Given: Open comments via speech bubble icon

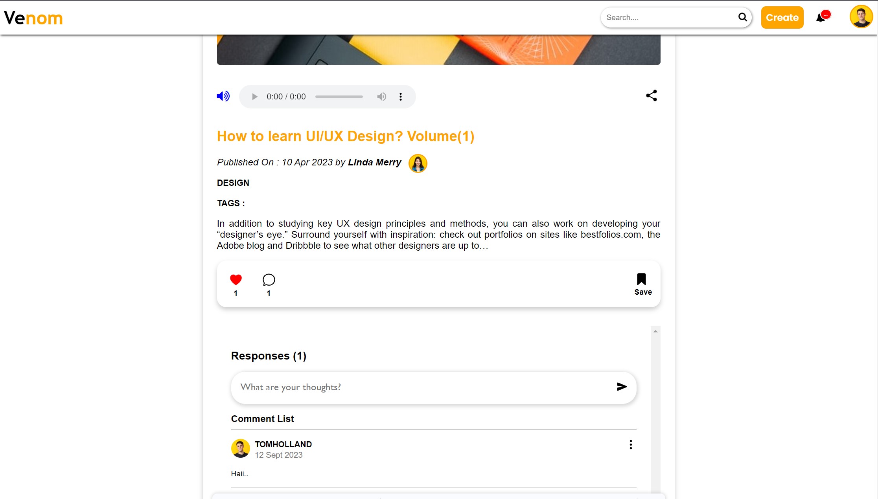Looking at the screenshot, I should pyautogui.click(x=269, y=279).
